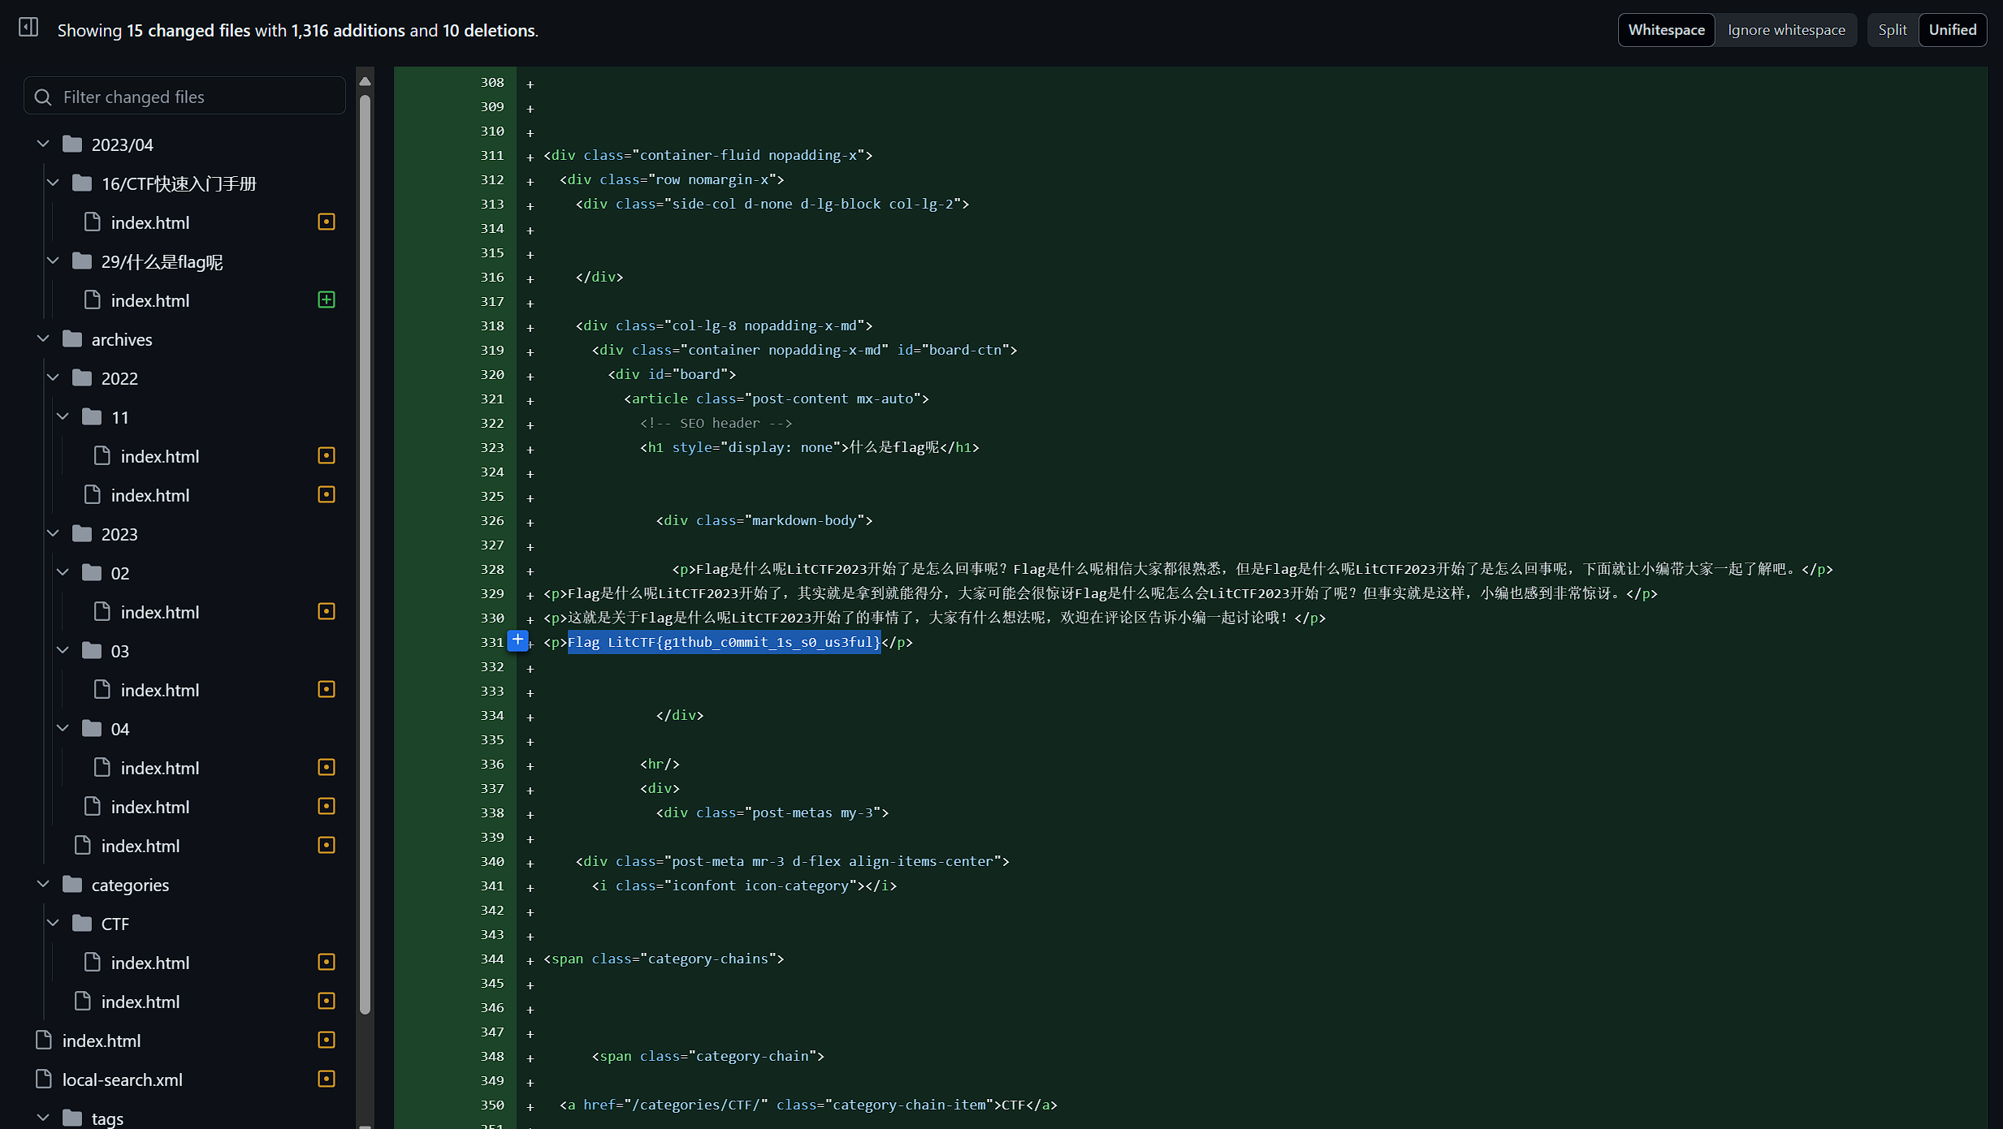Collapse the CTF folder chevron

54,924
